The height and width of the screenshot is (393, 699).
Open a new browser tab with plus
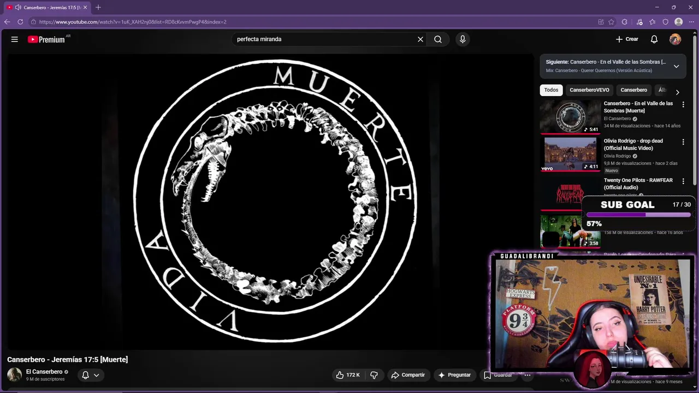[x=98, y=7]
